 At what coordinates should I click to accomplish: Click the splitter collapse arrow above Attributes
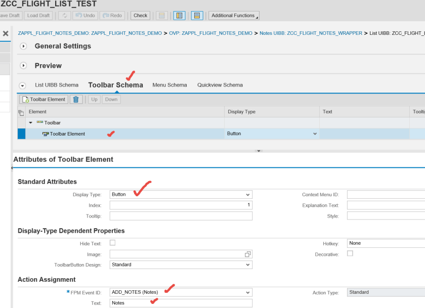(x=259, y=151)
